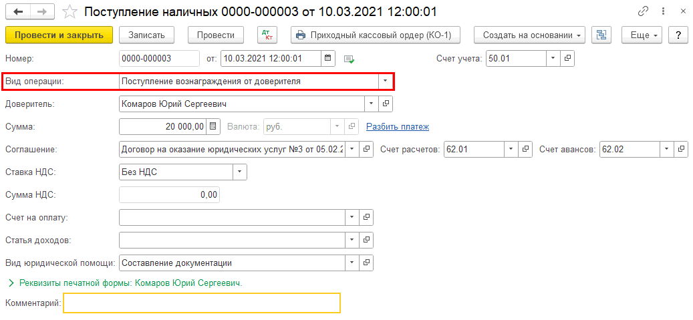Open the calendar picker for the date

click(328, 58)
